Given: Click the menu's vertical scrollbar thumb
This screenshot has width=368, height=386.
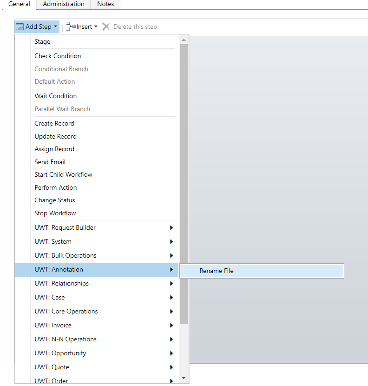Looking at the screenshot, I should point(184,184).
